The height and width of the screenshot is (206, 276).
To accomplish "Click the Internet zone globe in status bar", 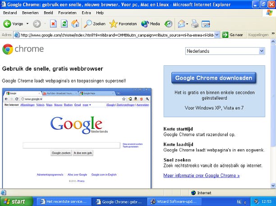I will pyautogui.click(x=193, y=193).
